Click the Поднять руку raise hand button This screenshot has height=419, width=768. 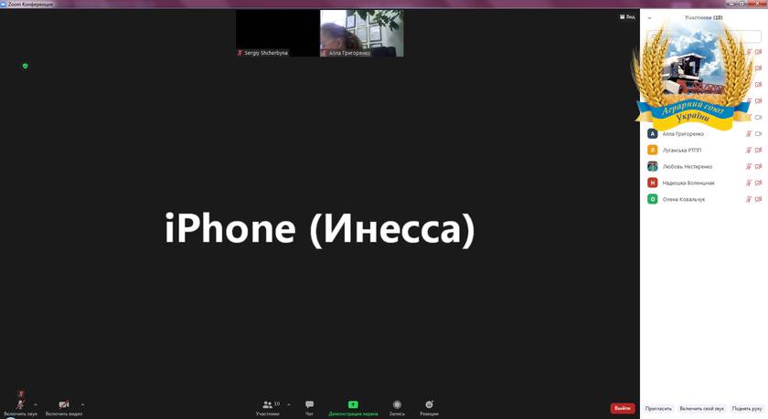coord(747,408)
